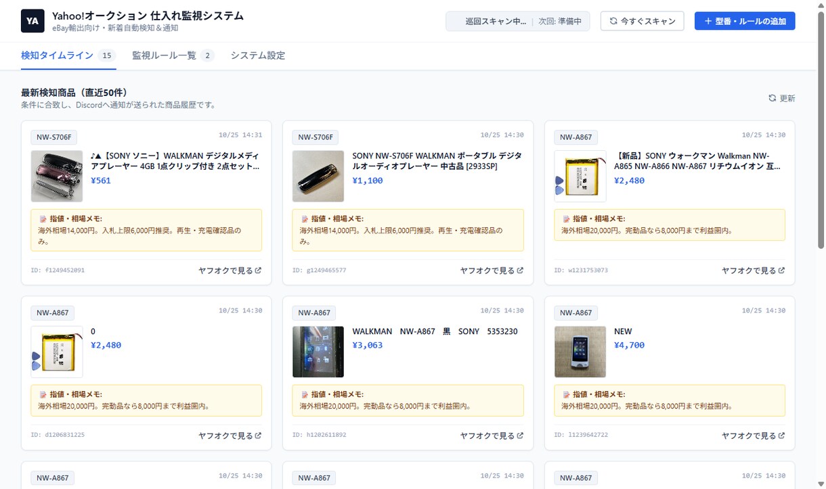
Task: Click the refresh icon next to 更新
Action: point(772,98)
